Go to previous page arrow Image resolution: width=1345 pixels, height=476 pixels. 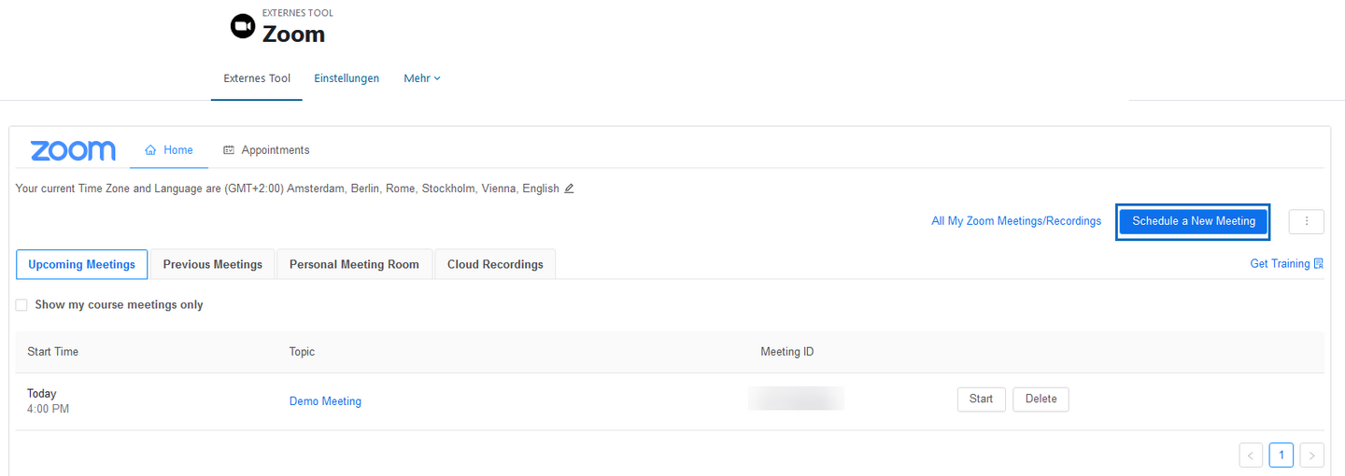point(1251,455)
